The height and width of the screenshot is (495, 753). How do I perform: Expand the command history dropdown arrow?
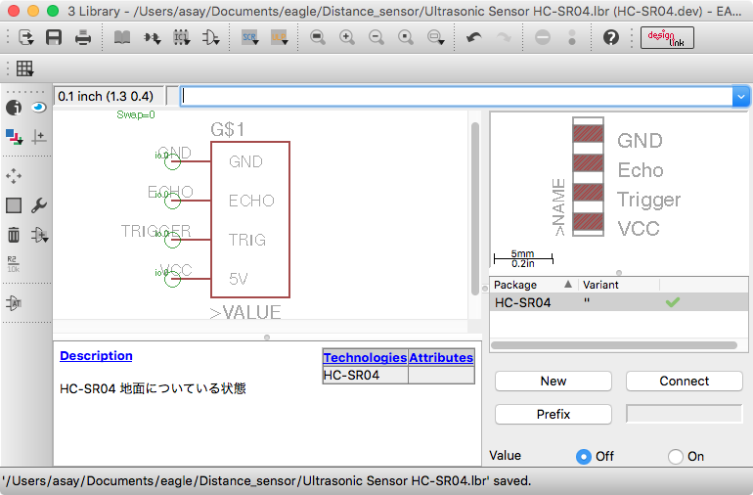point(741,97)
